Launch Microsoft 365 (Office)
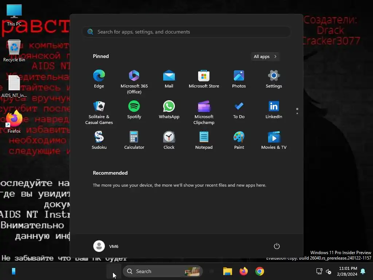This screenshot has height=280, width=373. pyautogui.click(x=134, y=82)
